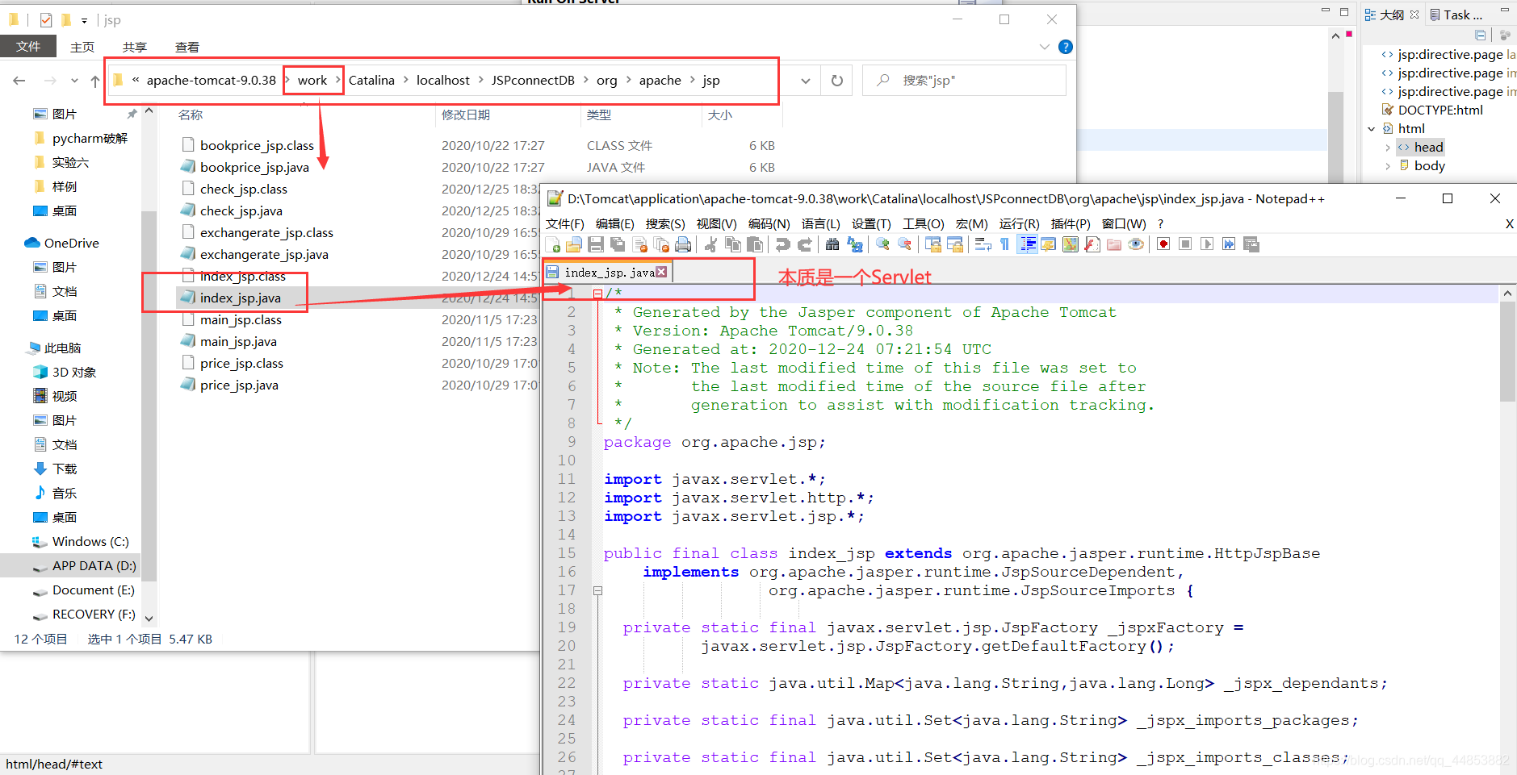Toggle synchronize horizontal scrolling icon

pos(954,244)
